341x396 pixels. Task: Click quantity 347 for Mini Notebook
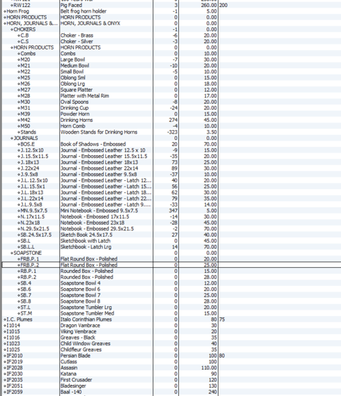[x=173, y=211]
